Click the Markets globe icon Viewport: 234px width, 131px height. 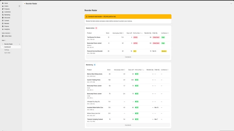click(x=3, y=23)
